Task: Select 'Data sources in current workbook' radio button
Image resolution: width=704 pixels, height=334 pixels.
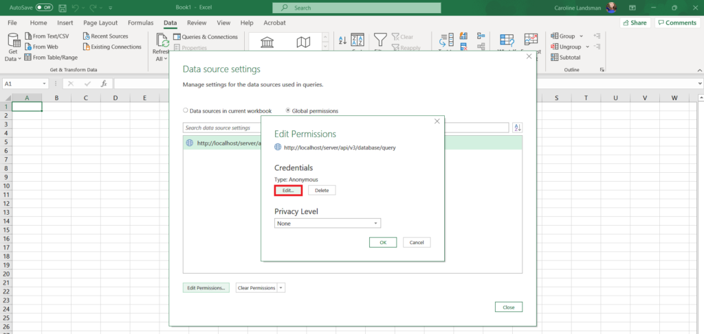Action: [186, 110]
